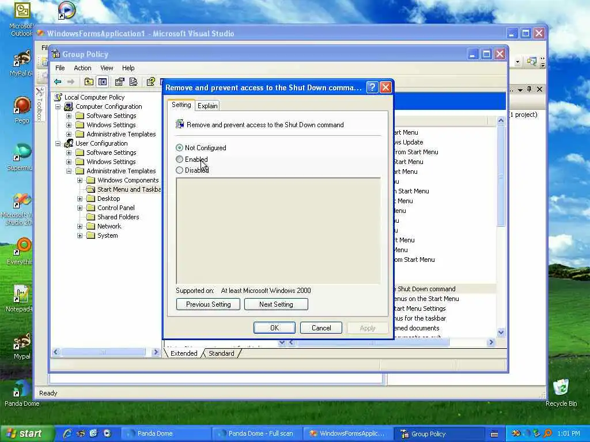Expand the Control Panel folder node
This screenshot has width=590, height=442.
[x=80, y=208]
